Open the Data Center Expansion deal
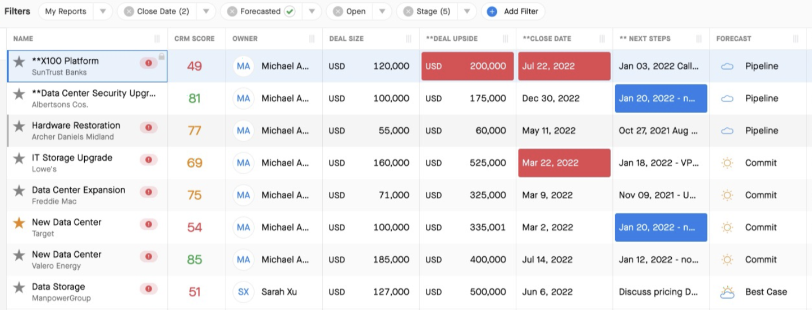This screenshot has width=812, height=310. [x=79, y=190]
